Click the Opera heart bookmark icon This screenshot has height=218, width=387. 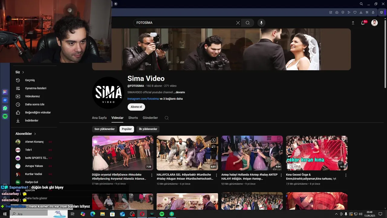click(x=355, y=12)
